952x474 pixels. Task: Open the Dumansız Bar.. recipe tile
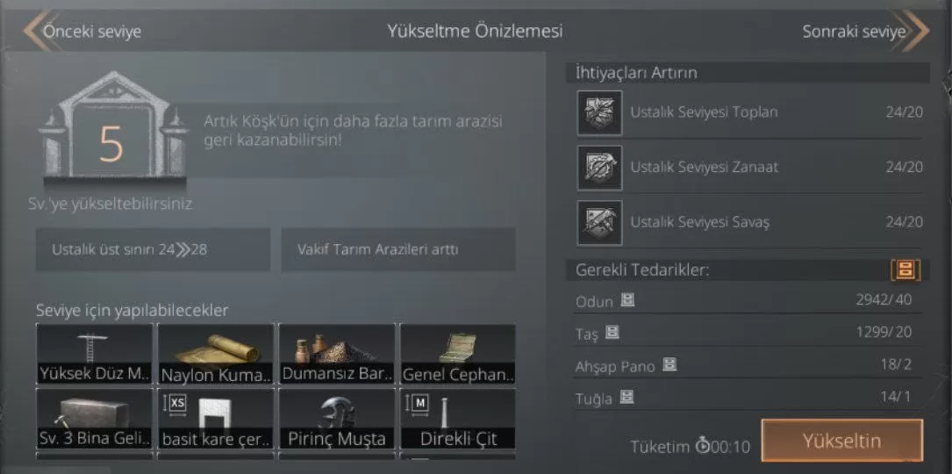coord(337,355)
